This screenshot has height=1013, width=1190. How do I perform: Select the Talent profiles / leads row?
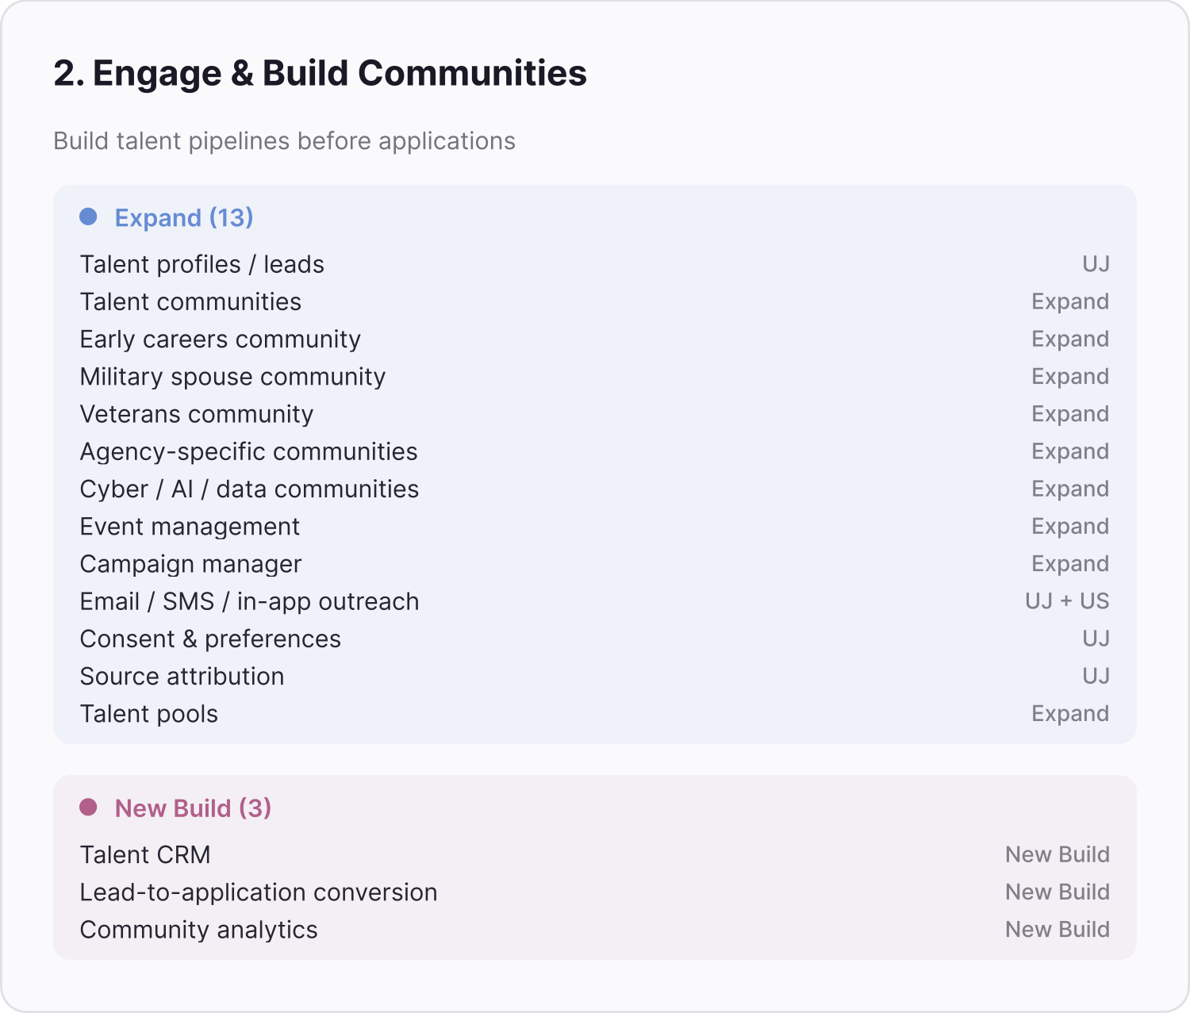(595, 264)
